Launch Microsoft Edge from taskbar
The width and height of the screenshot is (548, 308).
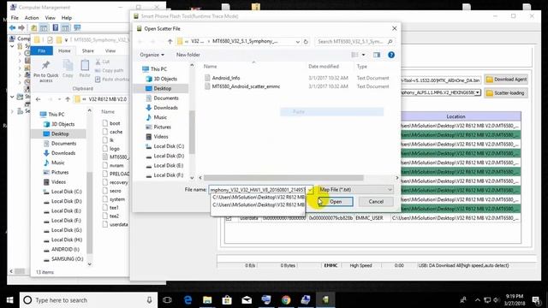click(188, 300)
